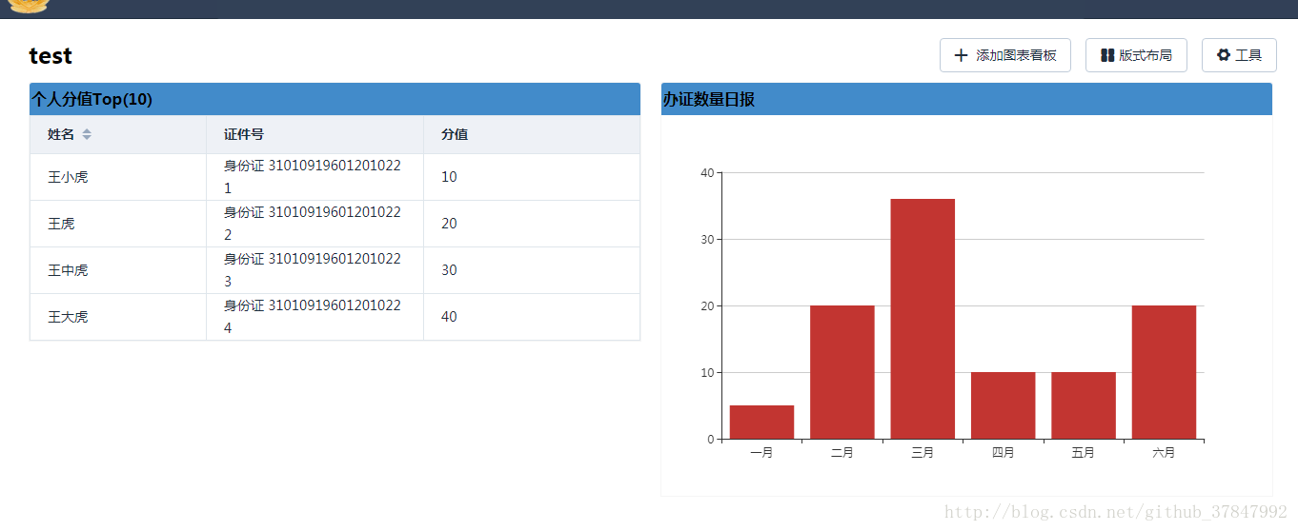Open the 版式布局 layout button
The width and height of the screenshot is (1298, 531).
pyautogui.click(x=1136, y=55)
